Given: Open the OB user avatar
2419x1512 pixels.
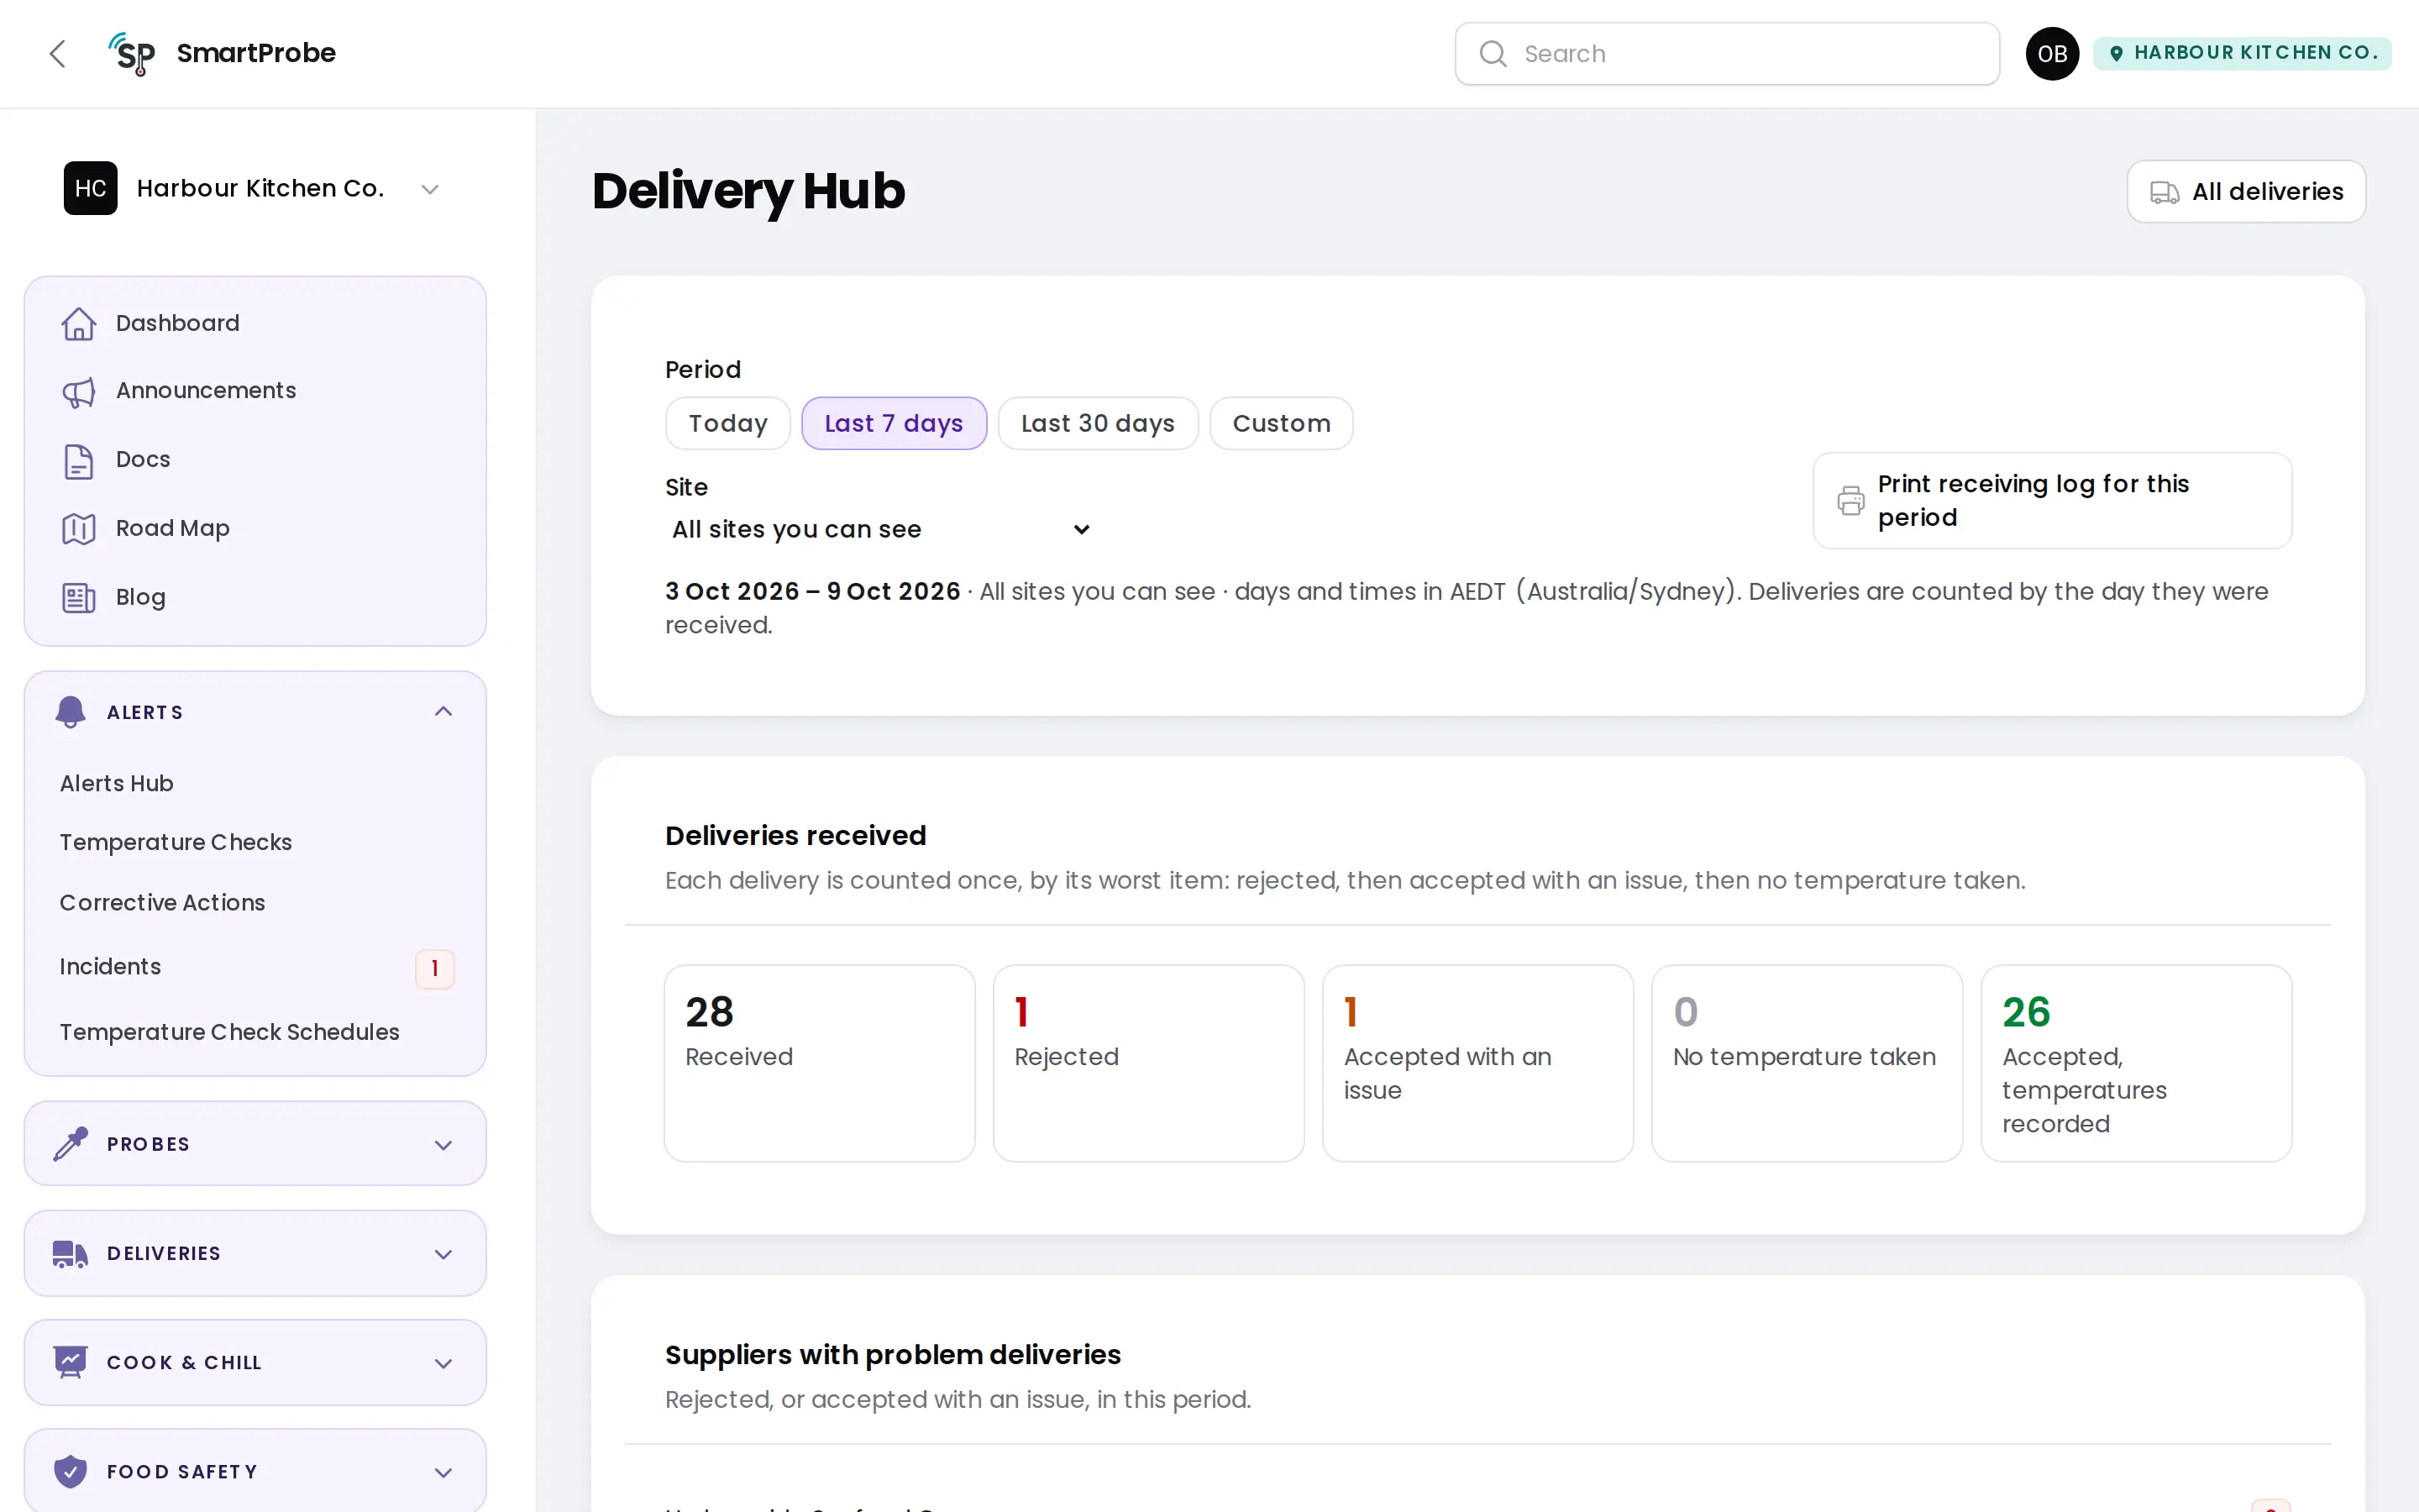Looking at the screenshot, I should click(x=2051, y=54).
